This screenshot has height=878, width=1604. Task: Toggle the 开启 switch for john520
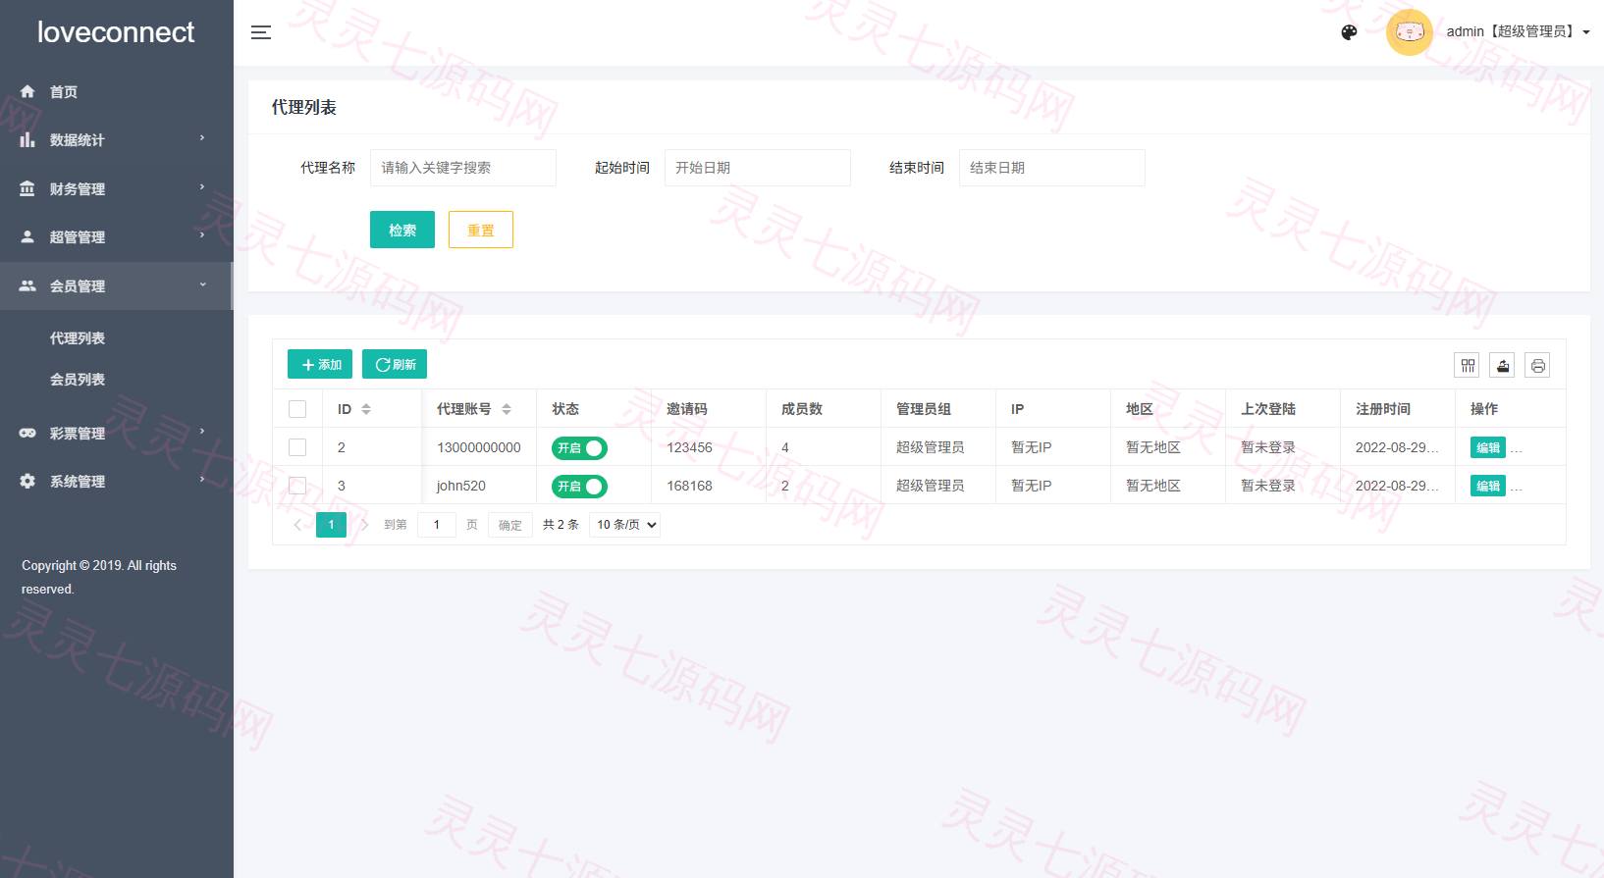point(579,487)
